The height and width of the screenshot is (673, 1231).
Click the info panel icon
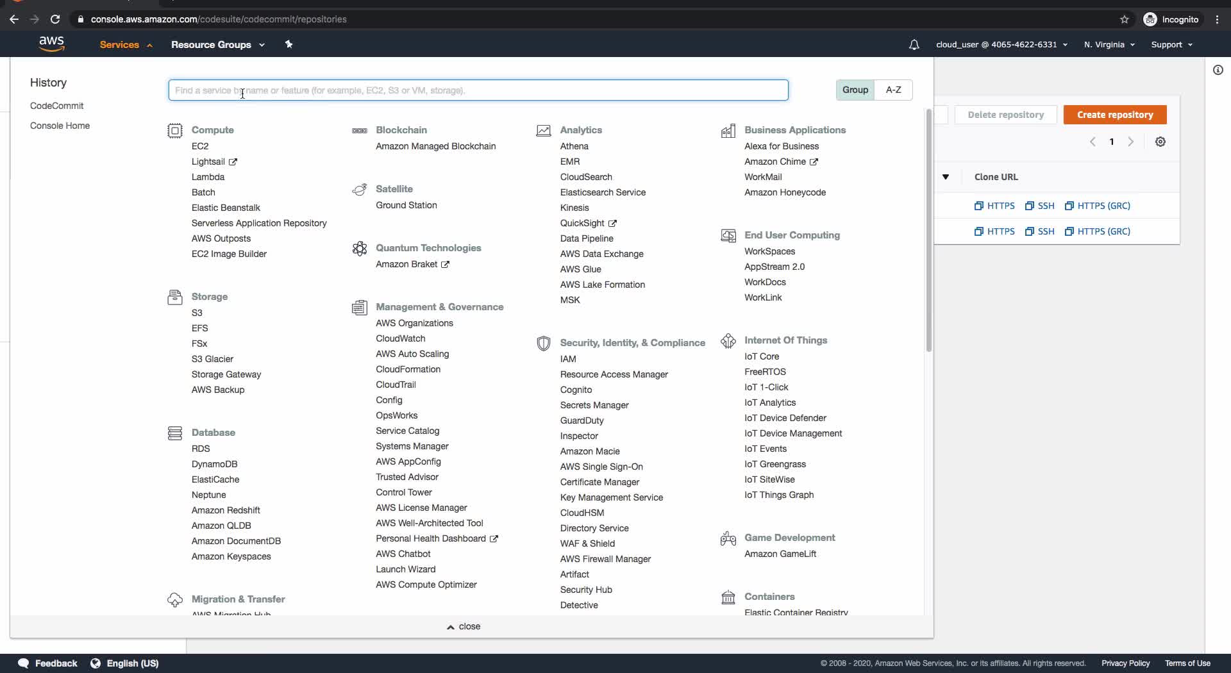(1218, 70)
